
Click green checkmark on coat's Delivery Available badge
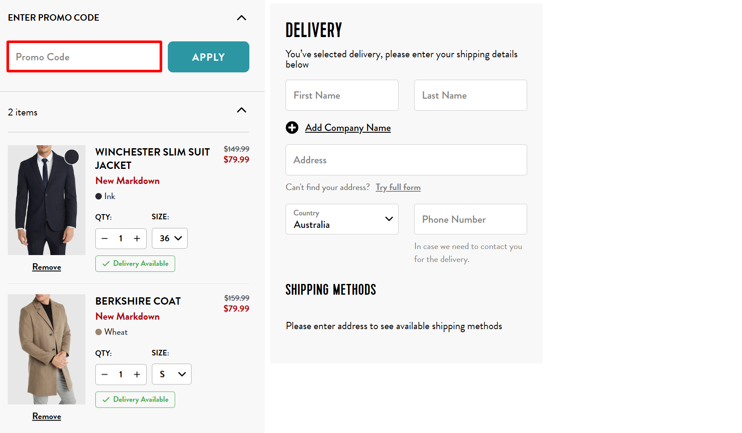pos(106,399)
